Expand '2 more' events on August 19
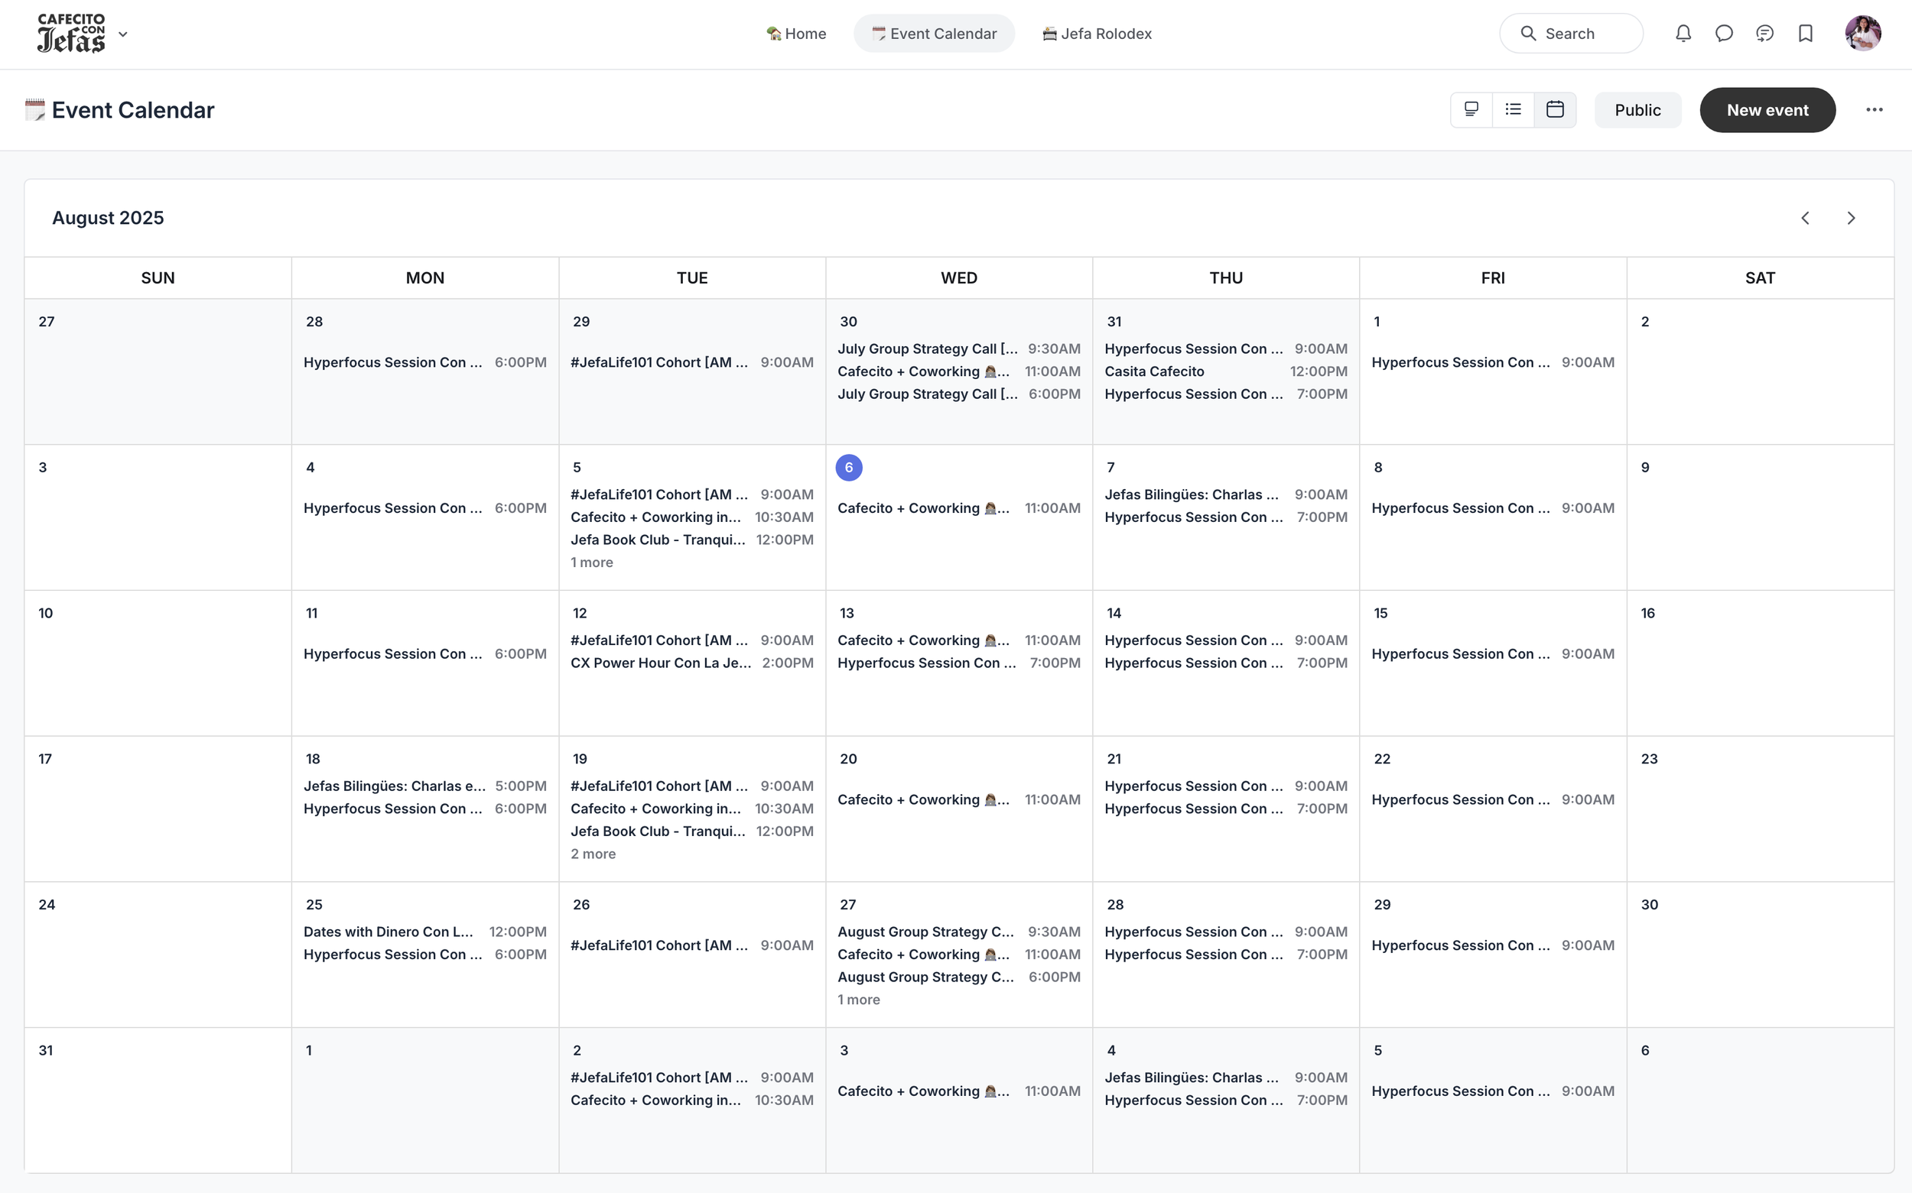 click(593, 854)
